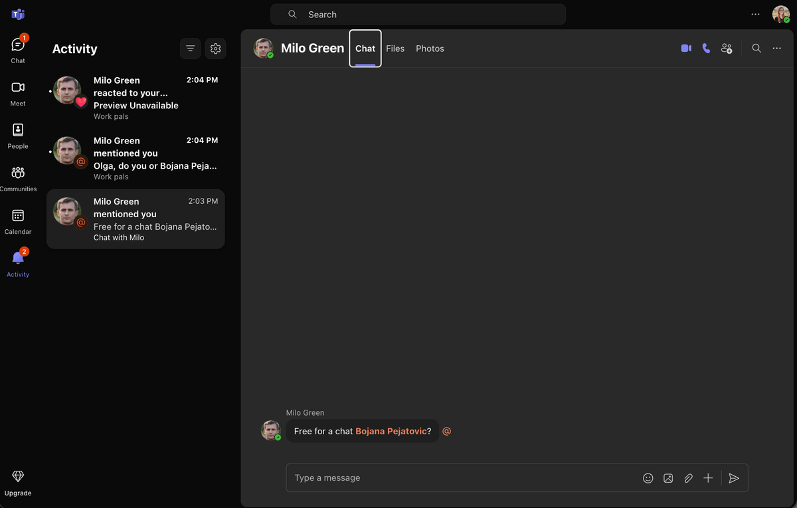Image resolution: width=797 pixels, height=508 pixels.
Task: Start a video call with Milo Green
Action: point(685,48)
